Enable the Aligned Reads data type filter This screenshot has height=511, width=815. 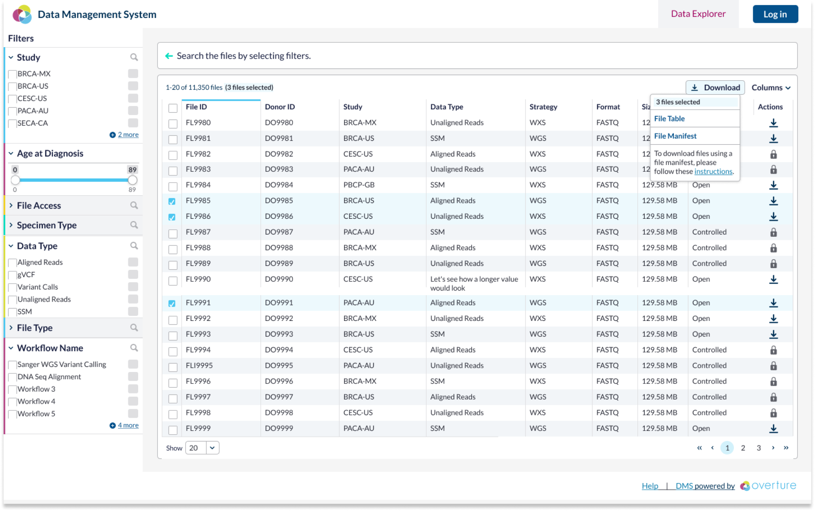click(x=12, y=263)
